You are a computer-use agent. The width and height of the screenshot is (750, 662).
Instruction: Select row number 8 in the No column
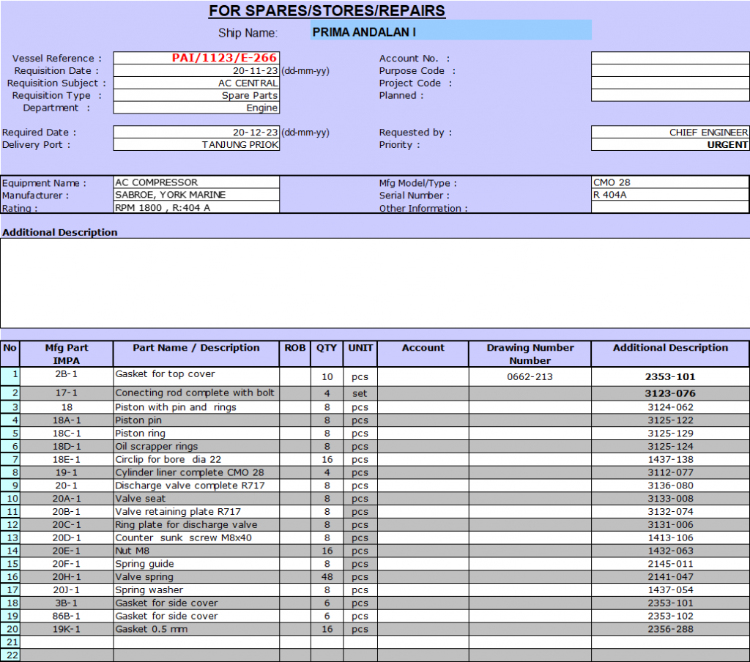coord(10,472)
